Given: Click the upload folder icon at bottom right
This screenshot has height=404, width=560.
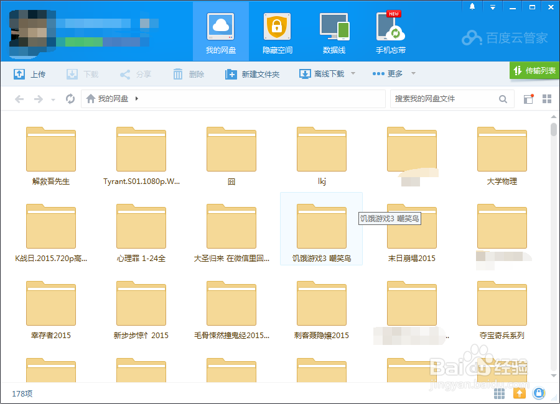Looking at the screenshot, I should tap(520, 393).
